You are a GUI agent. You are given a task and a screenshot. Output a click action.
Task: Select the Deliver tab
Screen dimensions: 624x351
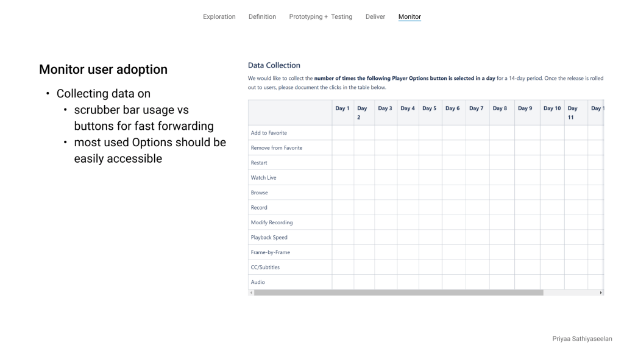375,16
